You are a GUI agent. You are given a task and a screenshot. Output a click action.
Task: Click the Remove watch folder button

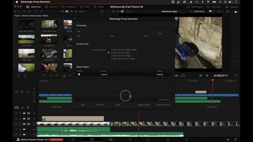[x=100, y=105]
